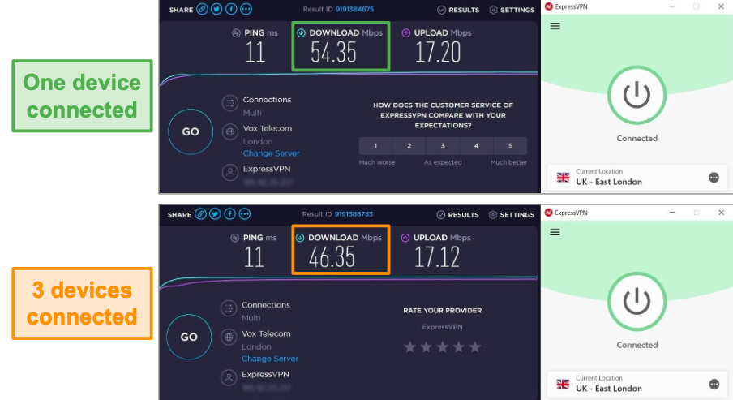Click the download icon in top speedtest

301,32
